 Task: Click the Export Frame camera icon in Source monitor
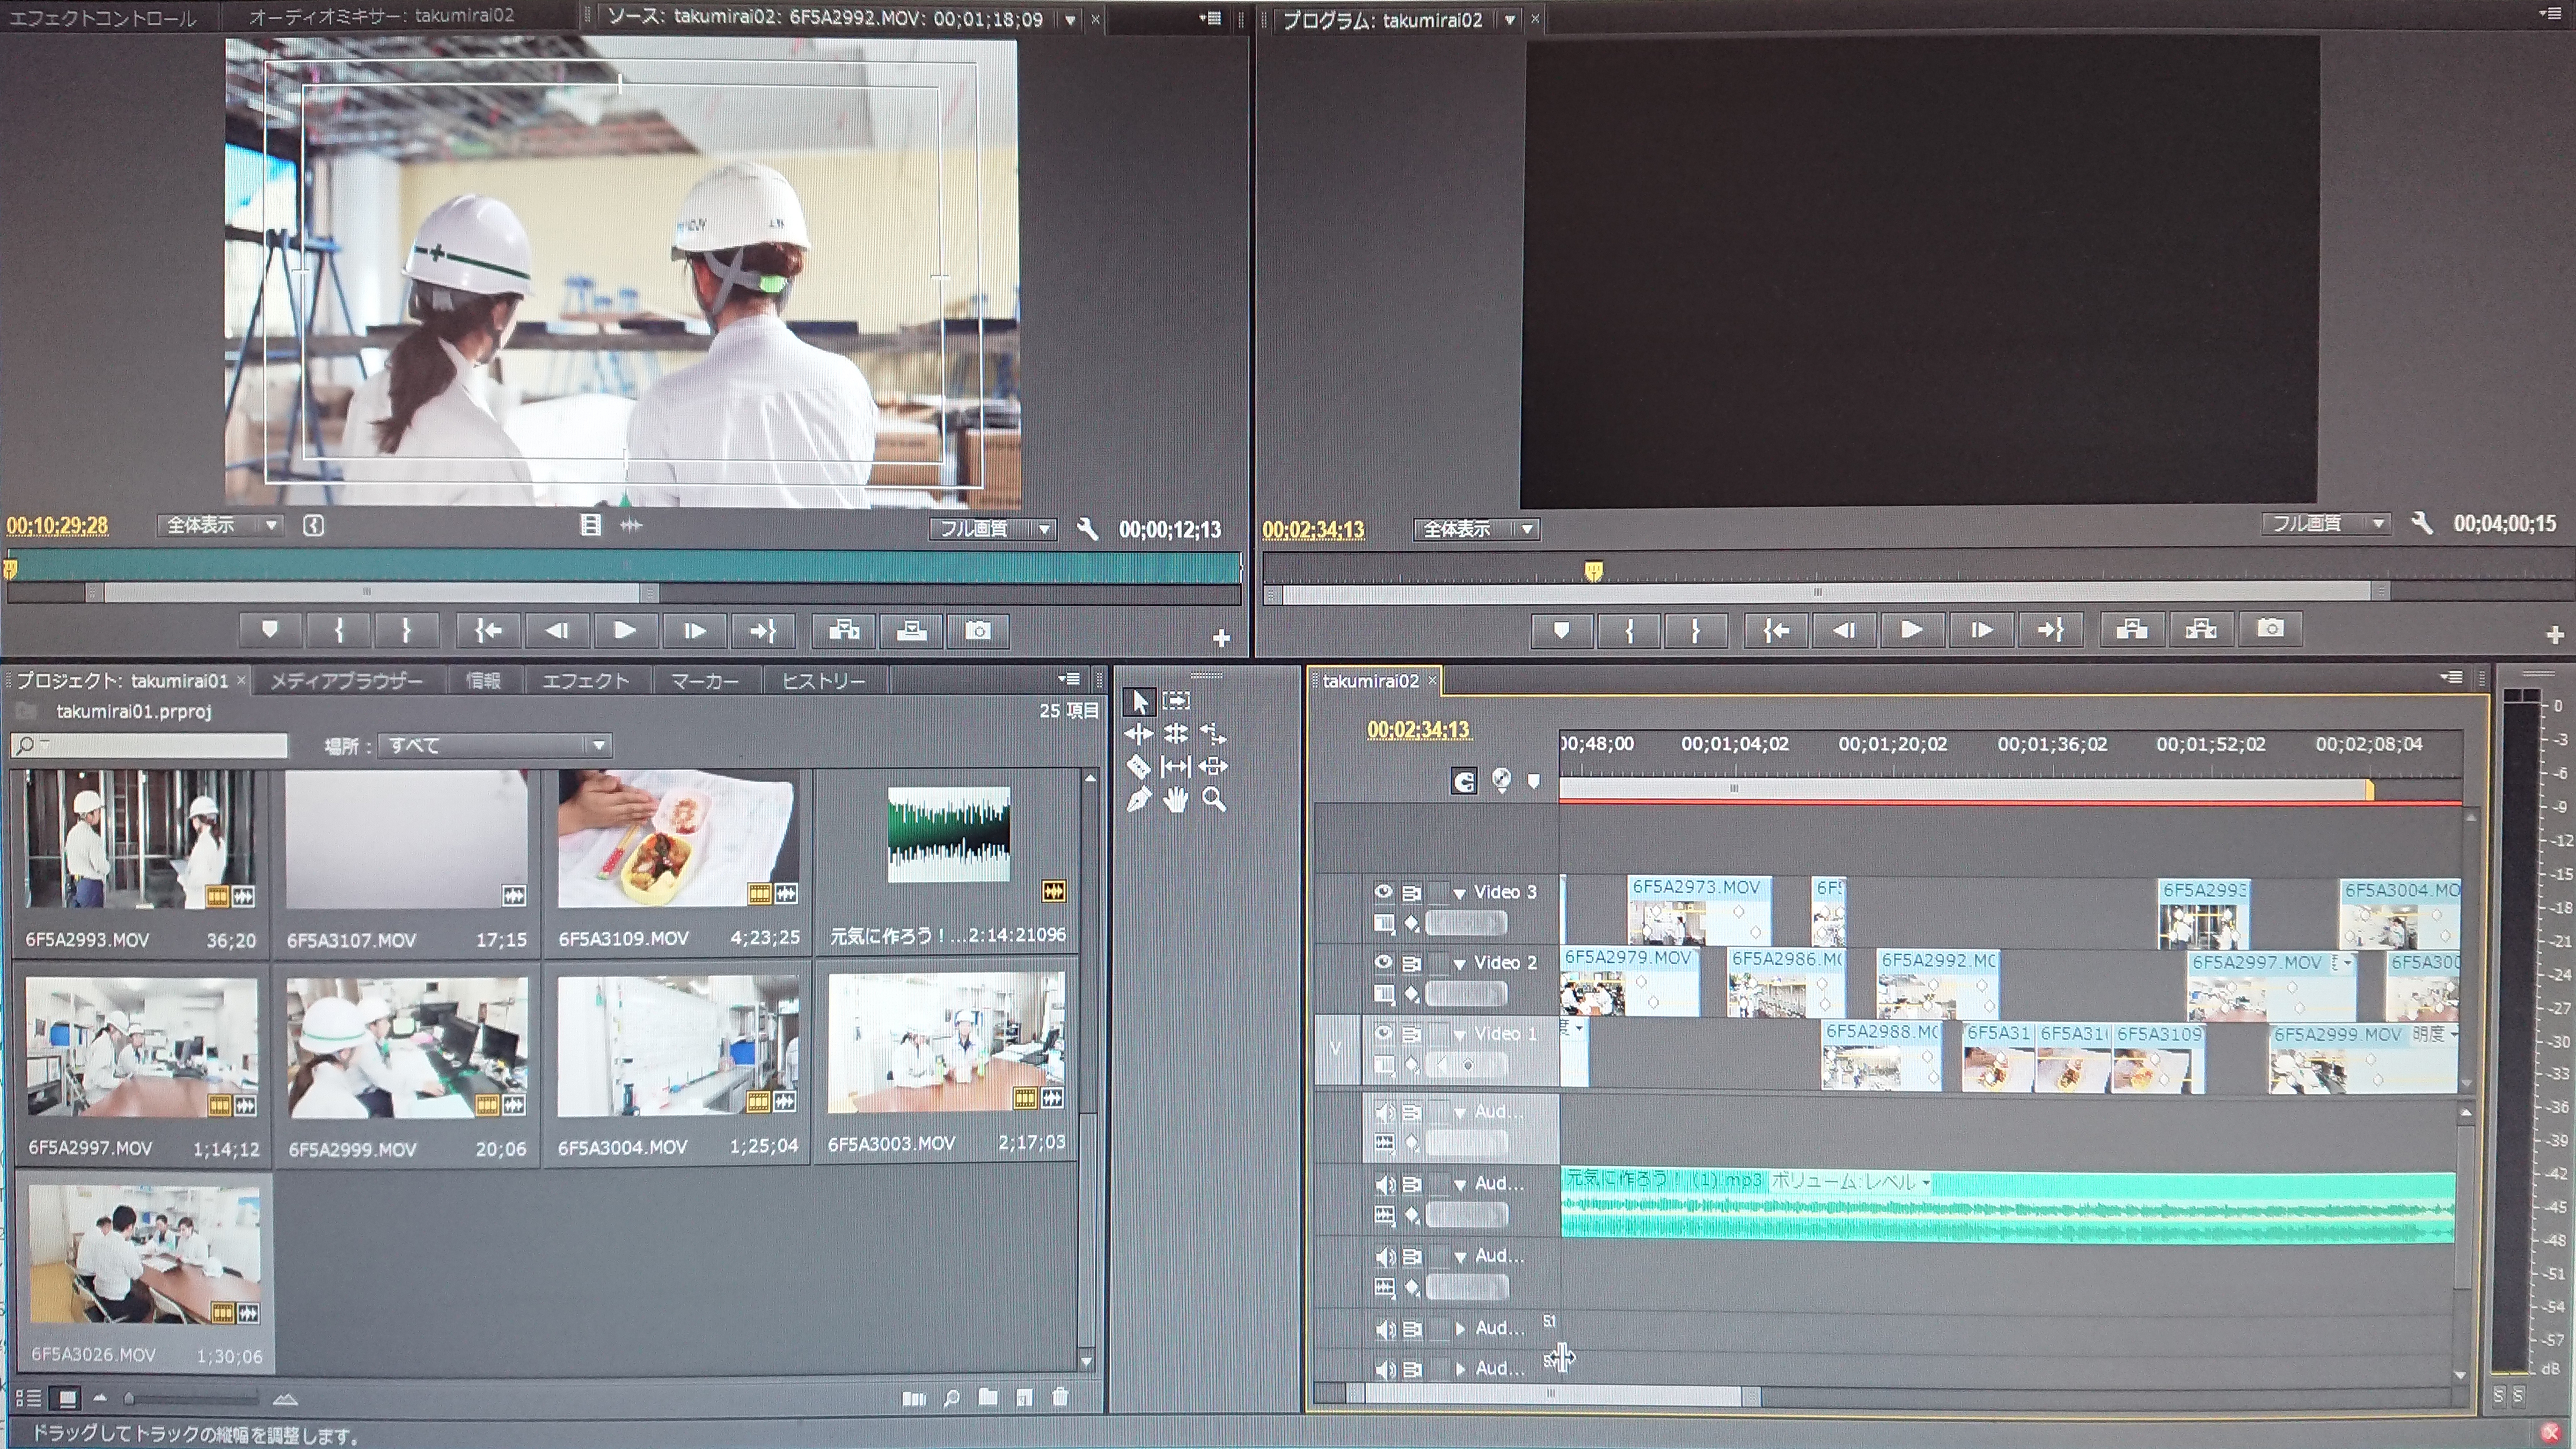point(977,631)
